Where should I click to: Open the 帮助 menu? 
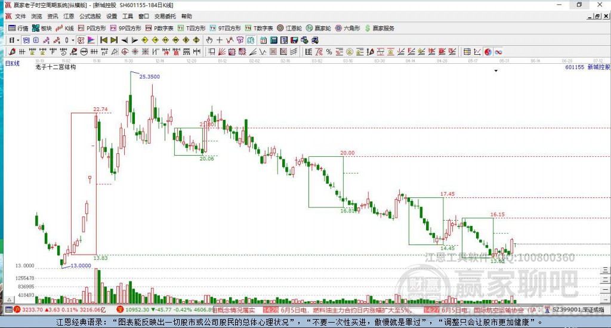186,16
